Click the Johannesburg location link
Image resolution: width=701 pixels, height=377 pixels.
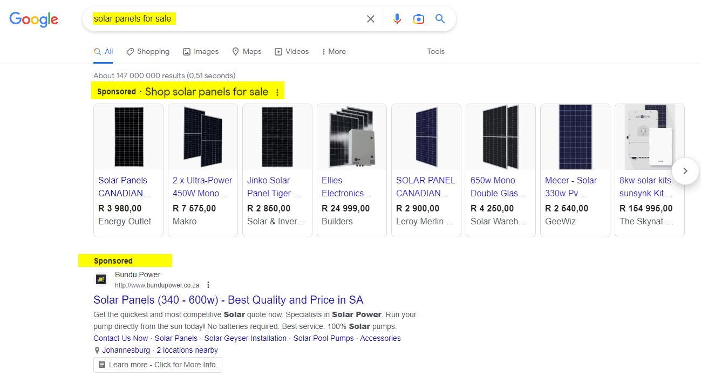pyautogui.click(x=126, y=350)
